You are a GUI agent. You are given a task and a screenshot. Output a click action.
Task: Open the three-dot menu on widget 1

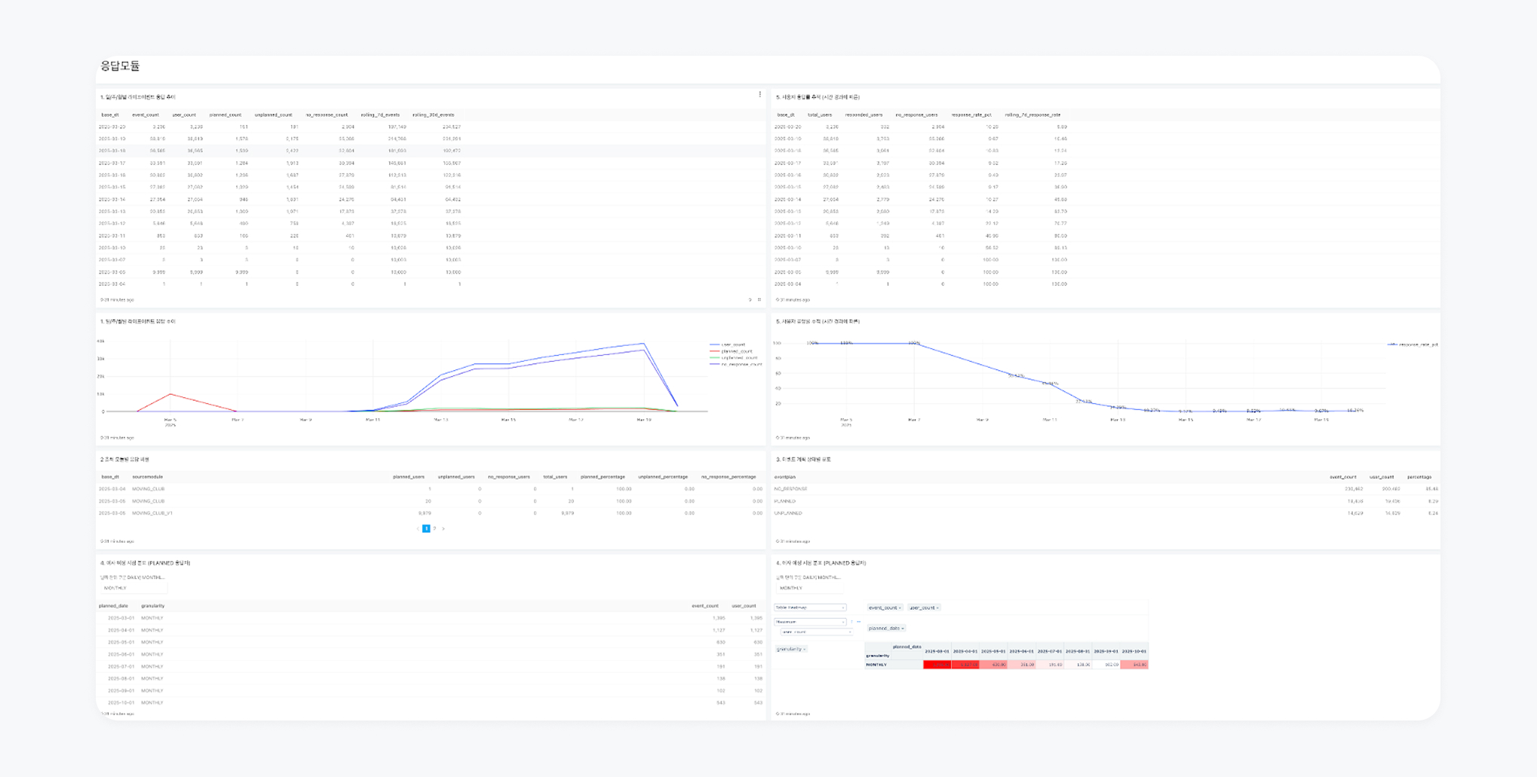coord(759,94)
